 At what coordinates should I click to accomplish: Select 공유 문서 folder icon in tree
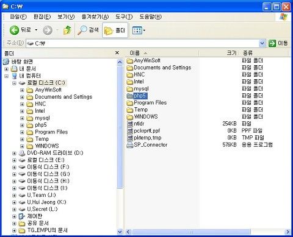coord(22,224)
